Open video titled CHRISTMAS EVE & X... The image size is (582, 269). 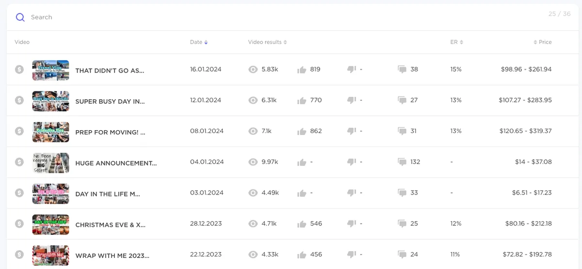(x=111, y=225)
